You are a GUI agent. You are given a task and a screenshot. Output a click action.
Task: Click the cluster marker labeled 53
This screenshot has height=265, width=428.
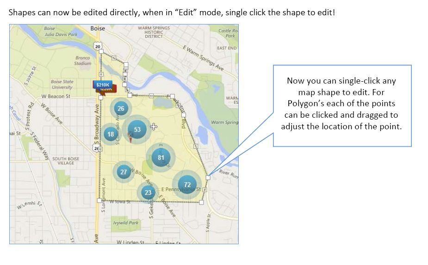(x=137, y=129)
